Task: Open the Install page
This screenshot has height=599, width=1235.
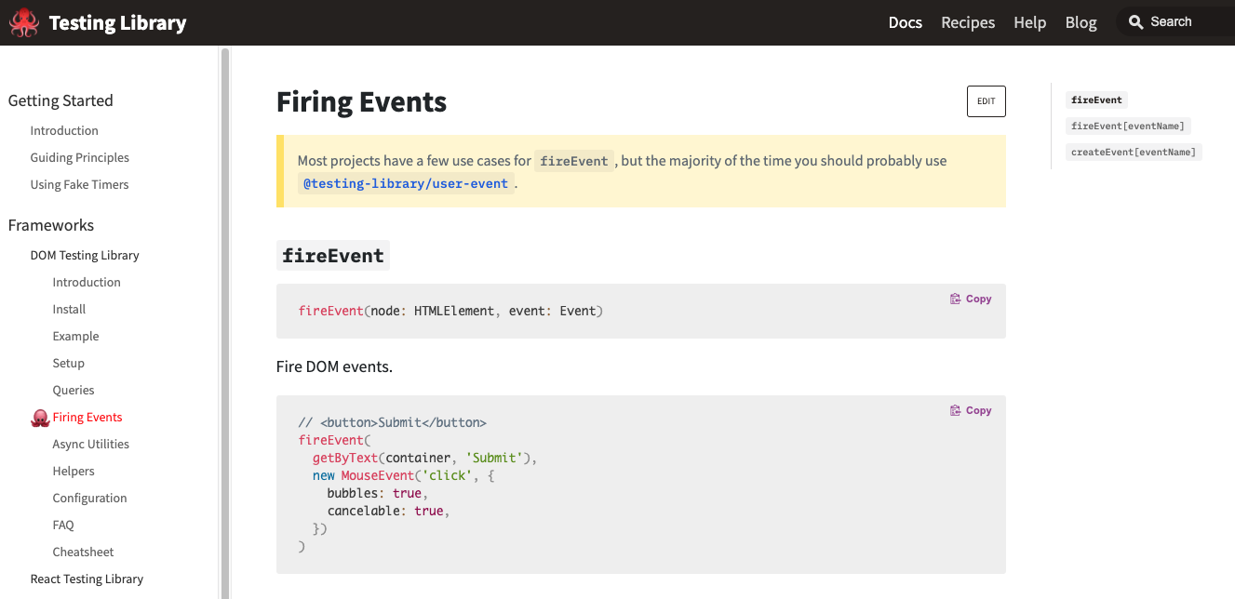Action: 69,310
